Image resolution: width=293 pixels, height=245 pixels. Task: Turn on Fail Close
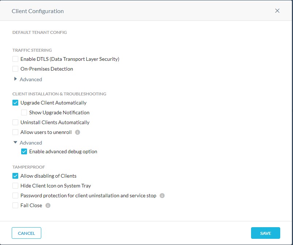15,205
